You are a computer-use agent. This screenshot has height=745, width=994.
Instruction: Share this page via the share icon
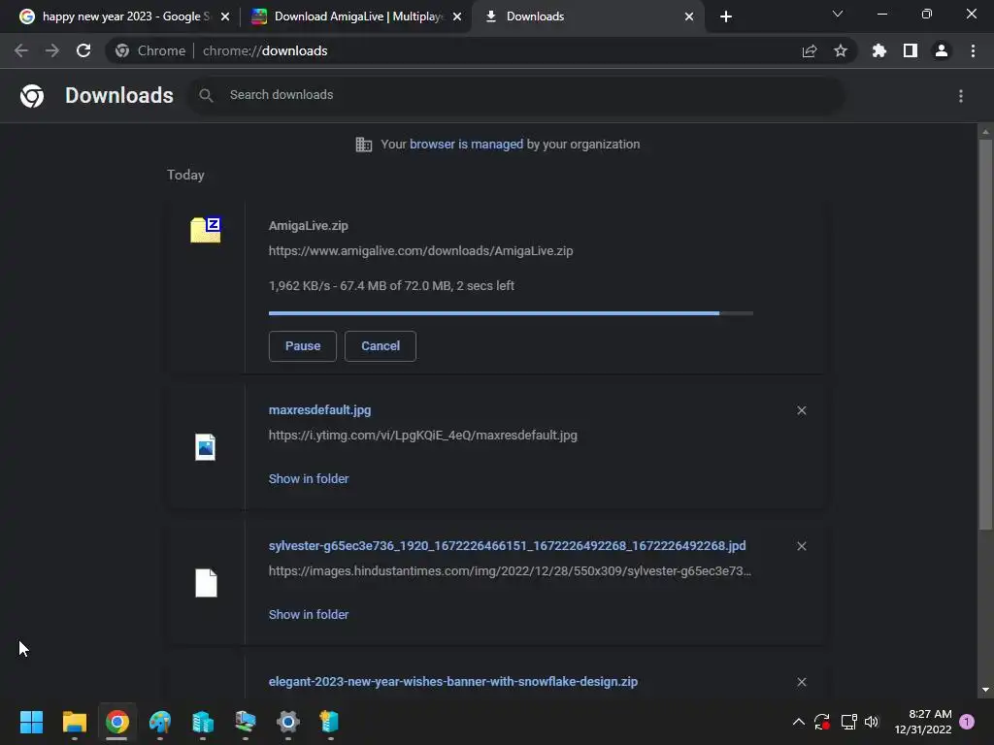click(810, 50)
